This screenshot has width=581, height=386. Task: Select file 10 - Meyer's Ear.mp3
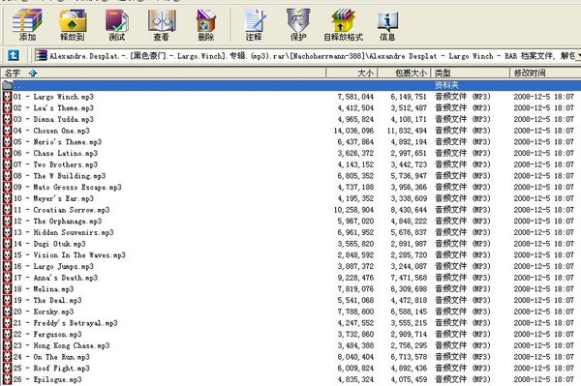click(53, 198)
